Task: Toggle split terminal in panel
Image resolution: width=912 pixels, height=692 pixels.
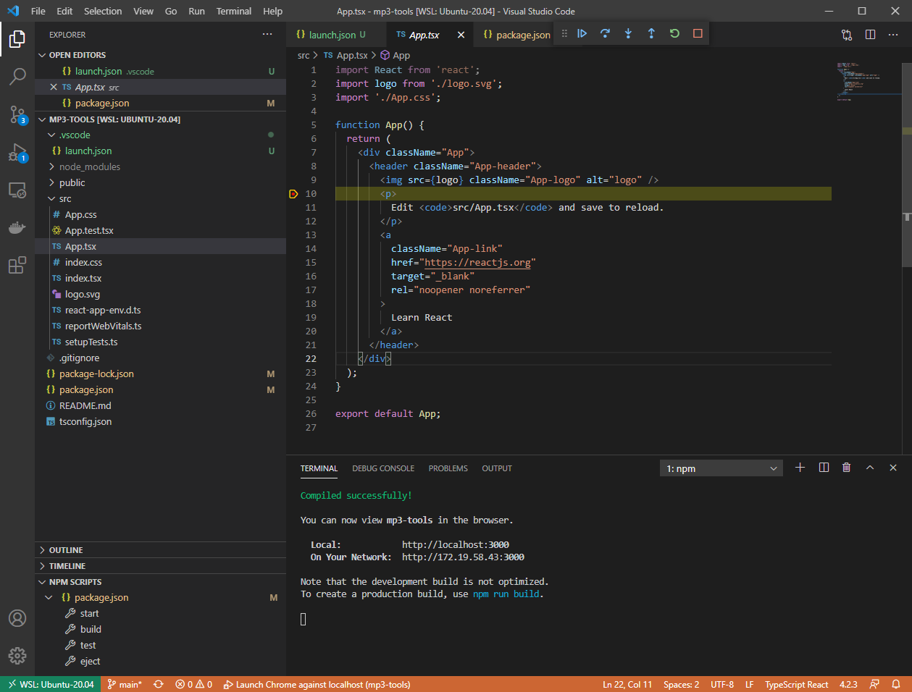Action: pyautogui.click(x=824, y=468)
